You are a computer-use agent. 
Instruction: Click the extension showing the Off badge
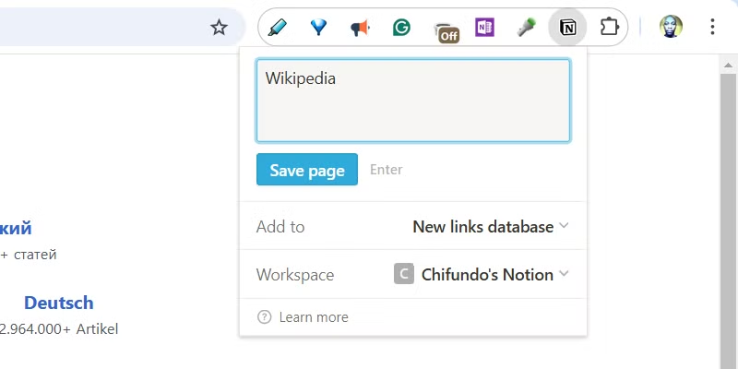(x=445, y=30)
